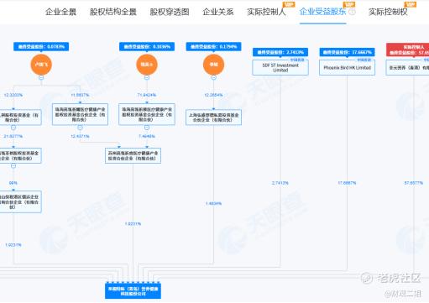Click the VIP badge on 实际控制权
This screenshot has height=303, width=429.
(x=410, y=4)
